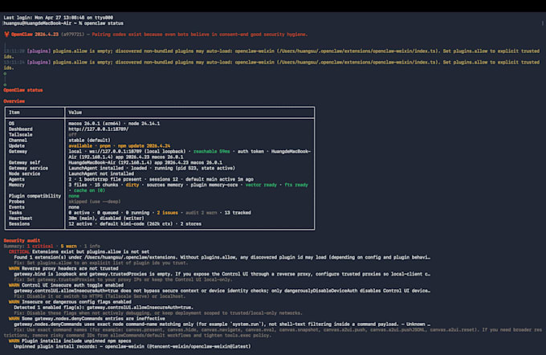Viewport: 546px width, 355px height.
Task: Click 'Insecure or dangerous config flags enabled' warning
Action: pos(76,302)
